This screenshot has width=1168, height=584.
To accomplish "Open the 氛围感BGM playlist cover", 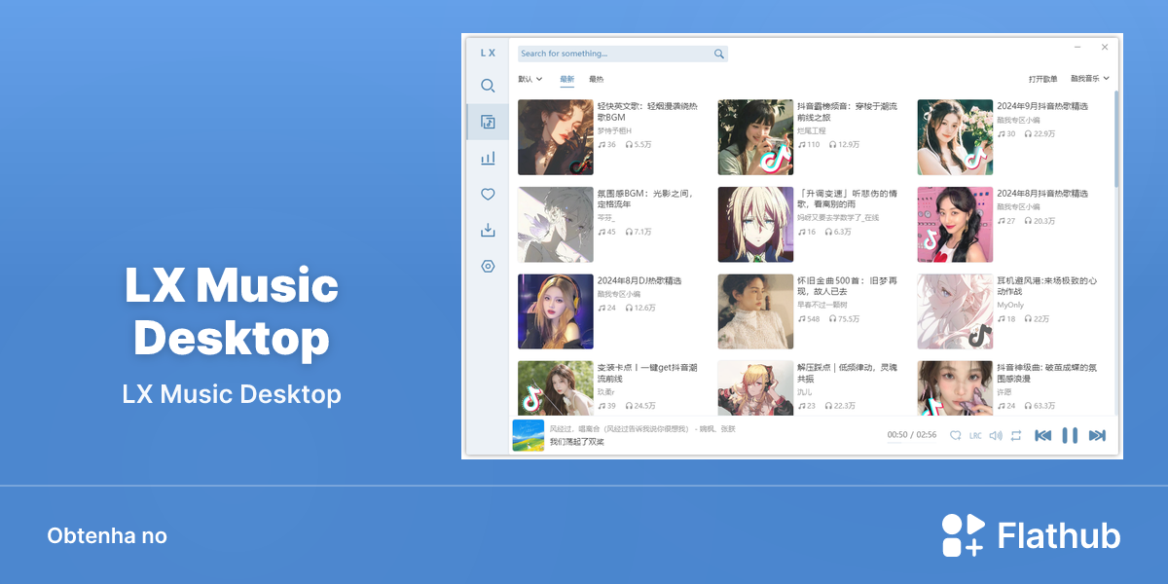I will click(556, 225).
